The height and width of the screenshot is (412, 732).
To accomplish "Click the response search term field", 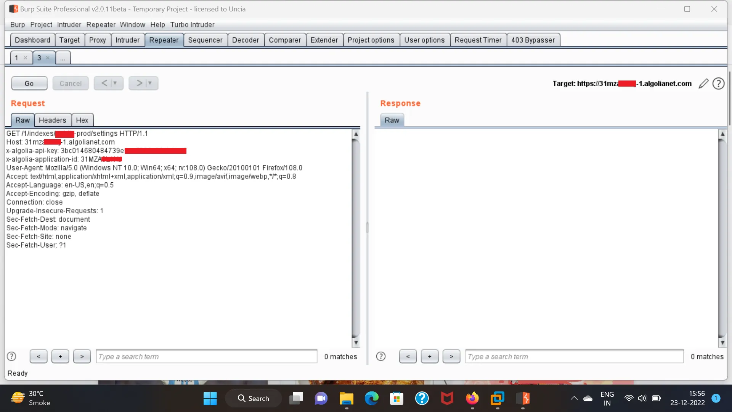I will (x=574, y=356).
